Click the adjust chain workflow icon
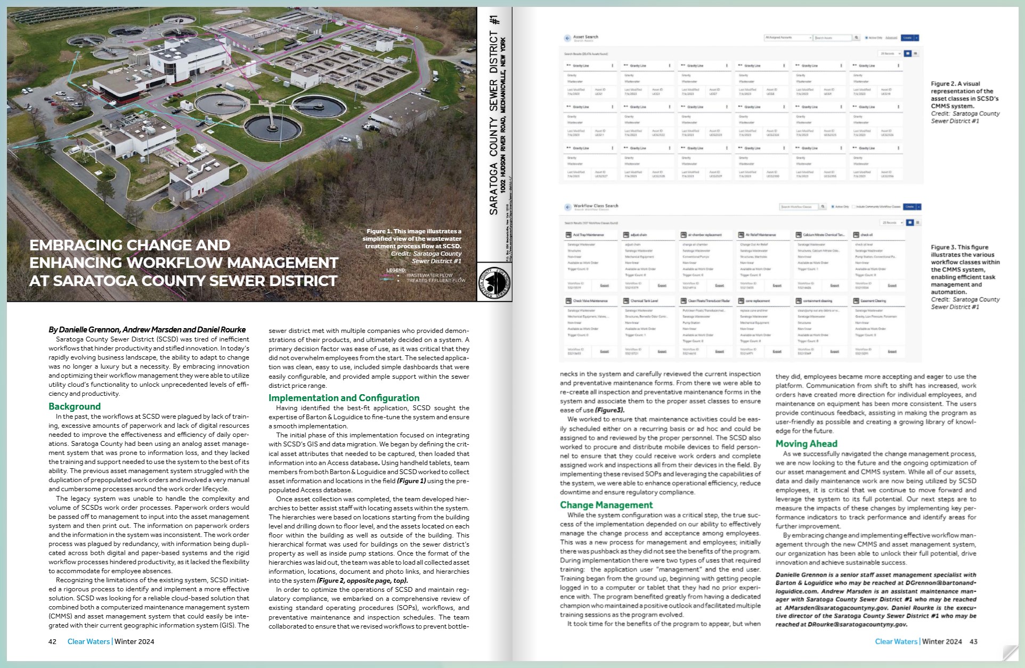 pos(627,234)
